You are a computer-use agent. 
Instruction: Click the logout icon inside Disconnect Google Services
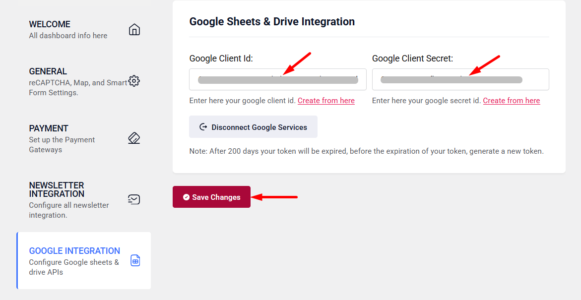(x=204, y=127)
